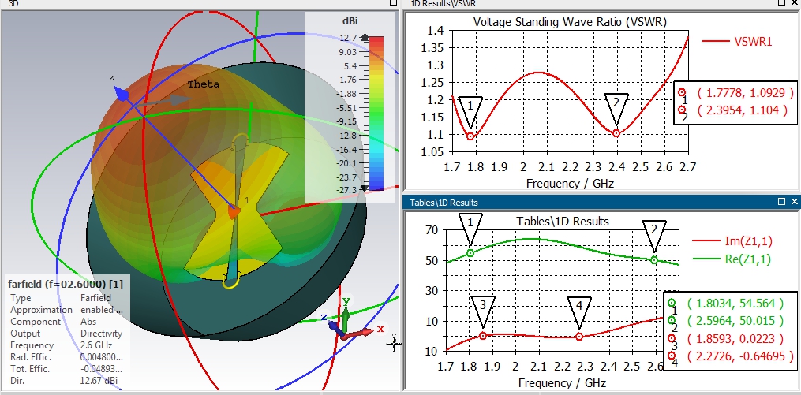Select marker 2 on the Re(Z1,1) curve
The width and height of the screenshot is (801, 395).
click(653, 259)
